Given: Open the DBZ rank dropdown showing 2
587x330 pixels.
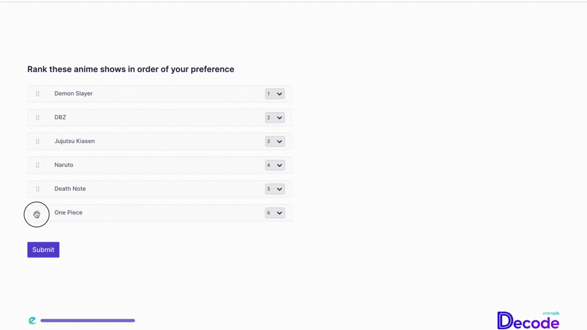Looking at the screenshot, I should pyautogui.click(x=275, y=118).
